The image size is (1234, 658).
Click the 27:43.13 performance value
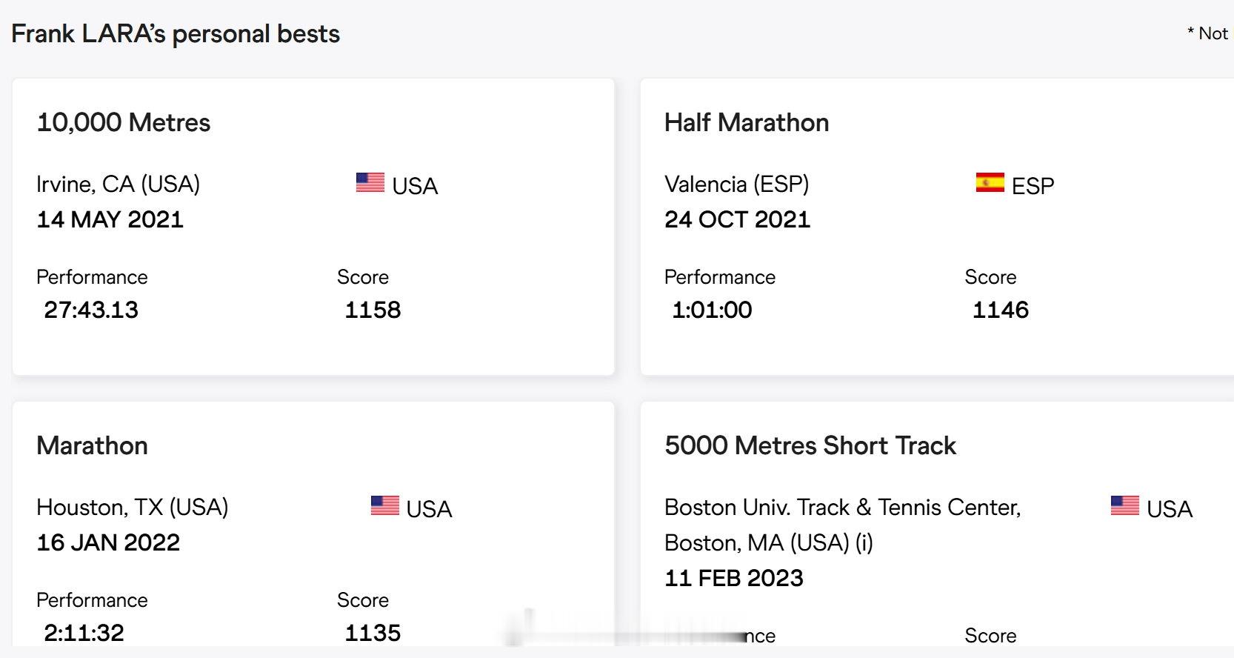(91, 310)
